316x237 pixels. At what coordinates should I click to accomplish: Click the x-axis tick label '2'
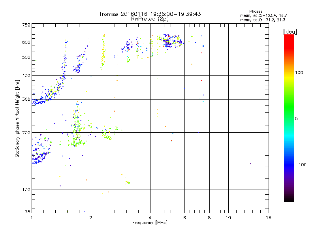click(x=91, y=218)
